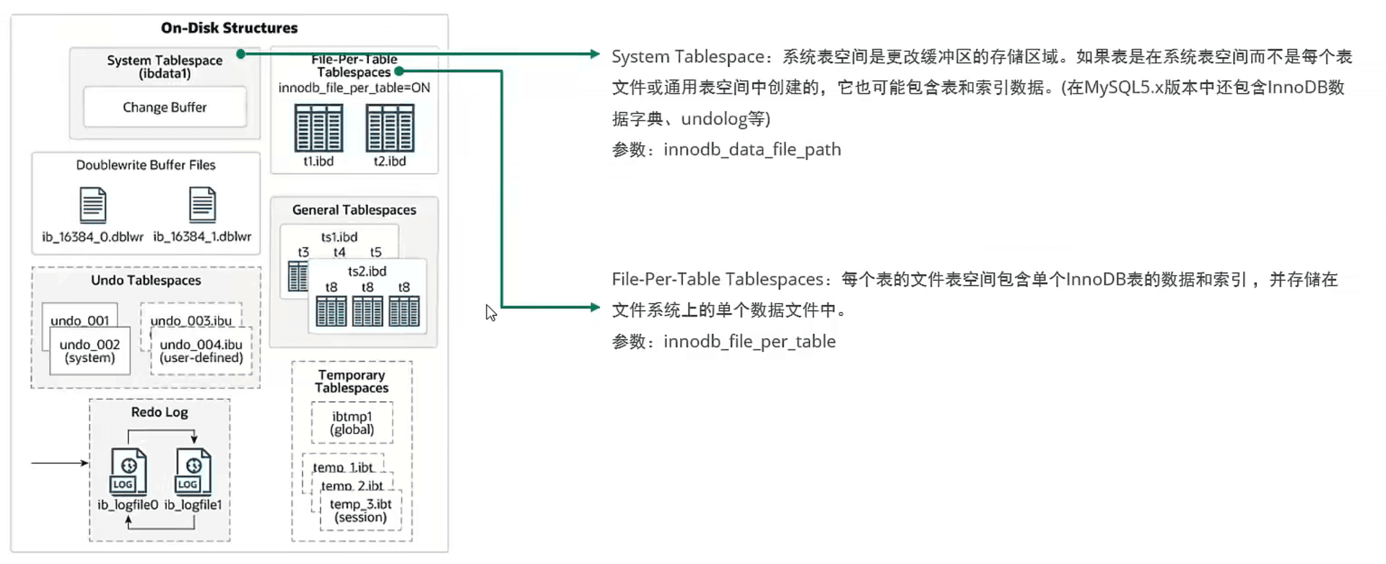Click the 't4' label in ts1.ibd
Image resolution: width=1386 pixels, height=564 pixels.
(339, 252)
